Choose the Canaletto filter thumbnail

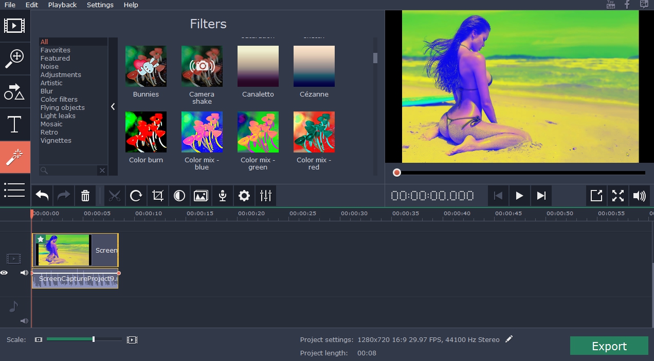(258, 66)
